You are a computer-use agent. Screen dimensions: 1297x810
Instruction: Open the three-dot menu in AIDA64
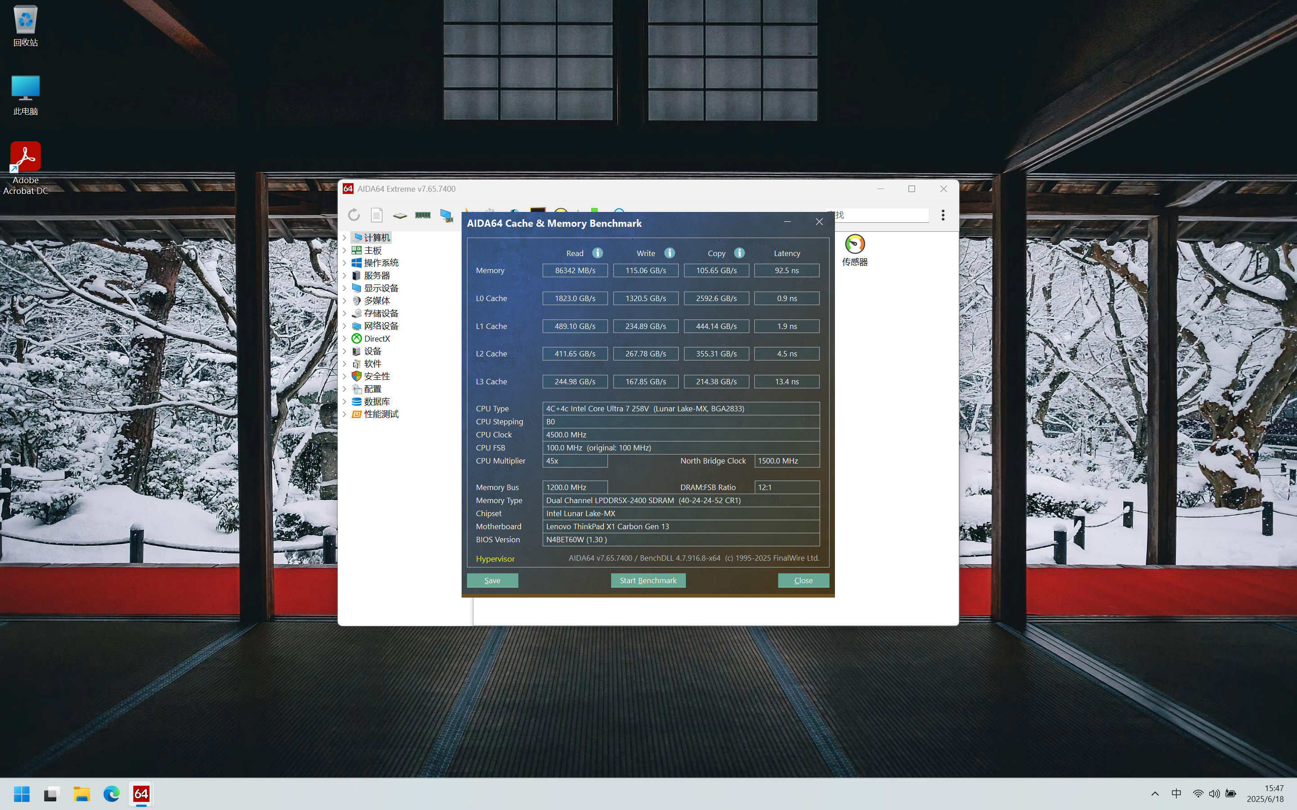click(943, 215)
